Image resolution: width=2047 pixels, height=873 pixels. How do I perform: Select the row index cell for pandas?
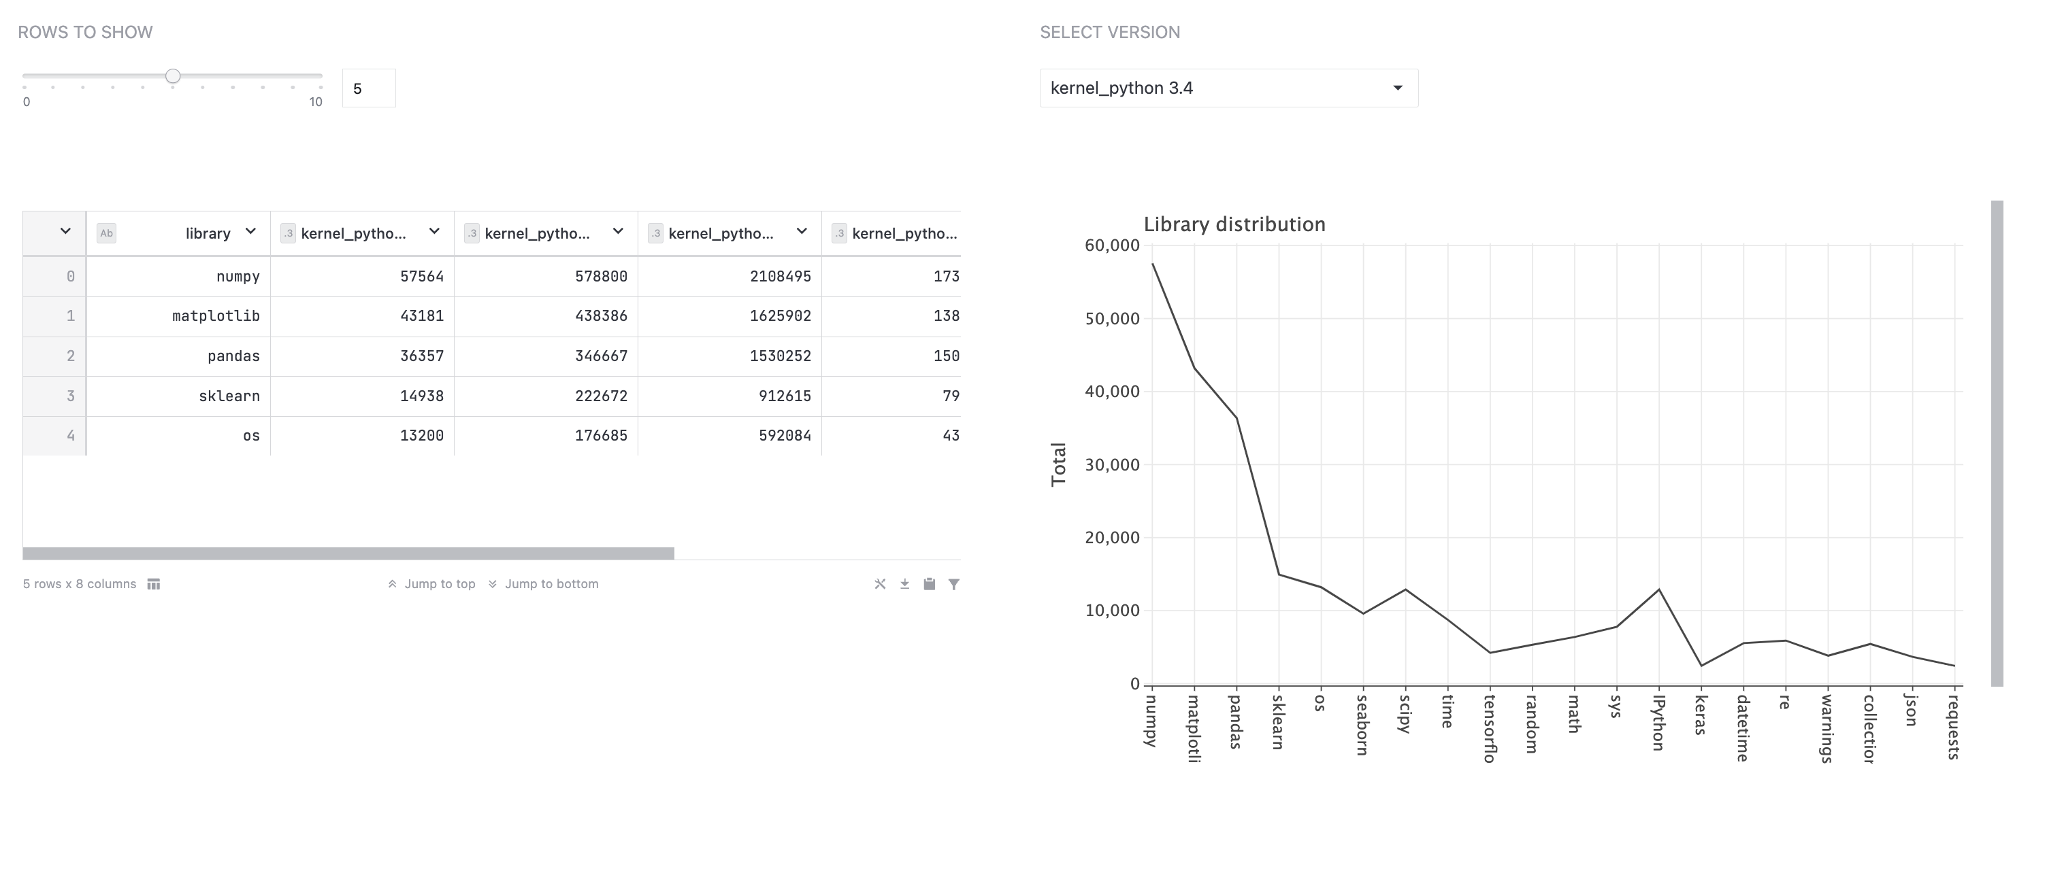point(71,356)
